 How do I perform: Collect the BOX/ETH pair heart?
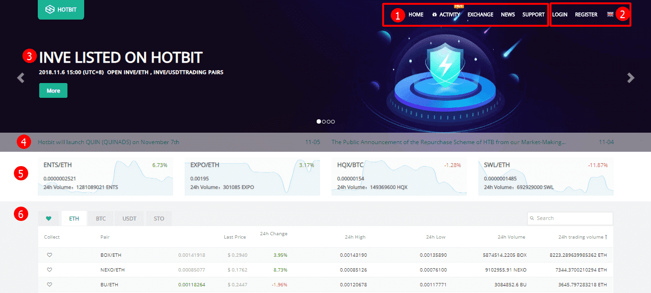click(x=49, y=255)
